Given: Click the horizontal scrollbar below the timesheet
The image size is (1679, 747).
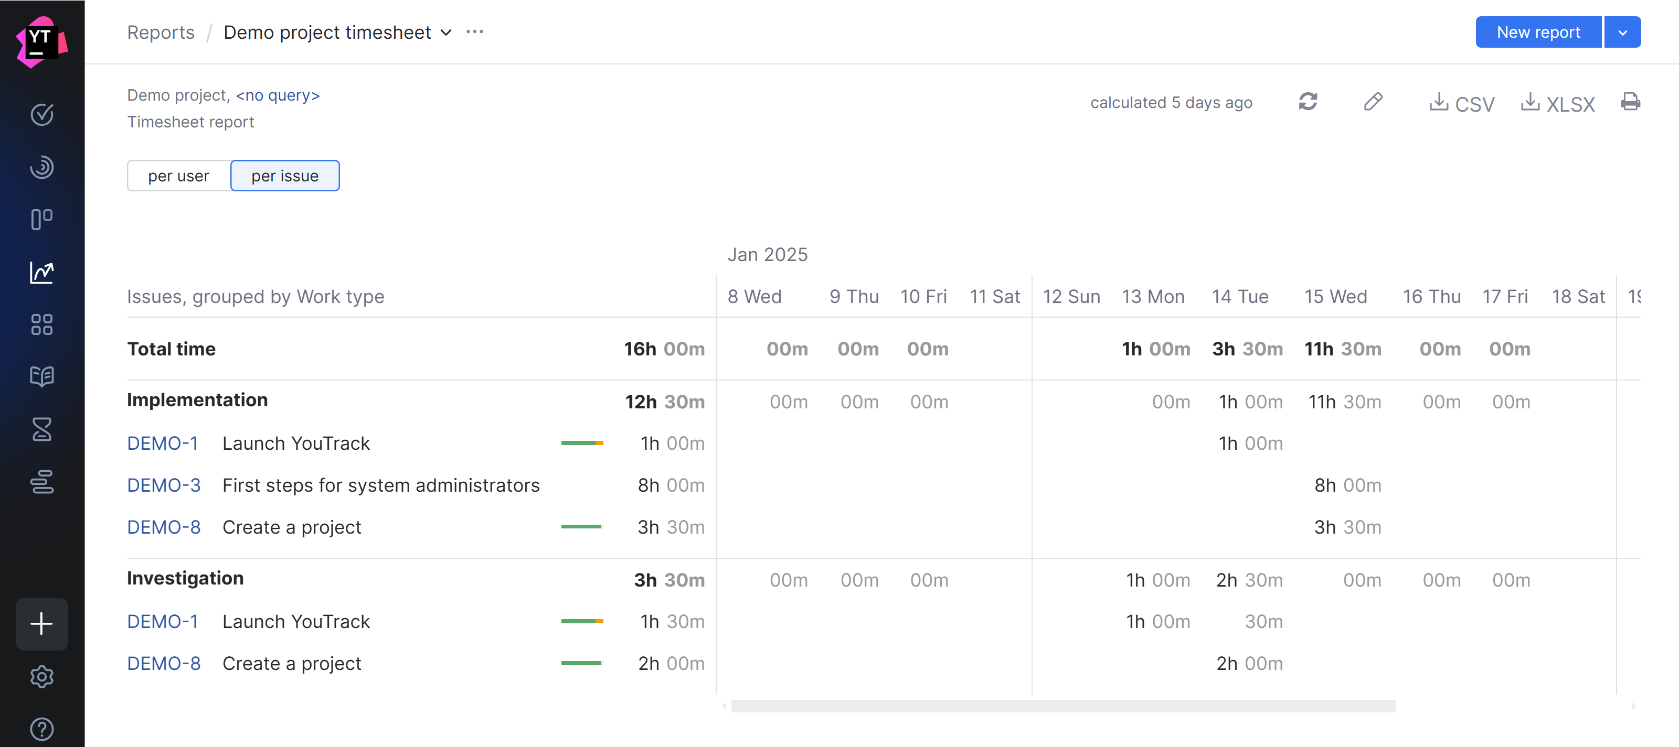Looking at the screenshot, I should tap(1062, 706).
